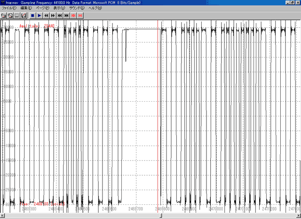Image resolution: width=301 pixels, height=219 pixels.
Task: Jump to end with skip-forward icon
Action: point(66,16)
